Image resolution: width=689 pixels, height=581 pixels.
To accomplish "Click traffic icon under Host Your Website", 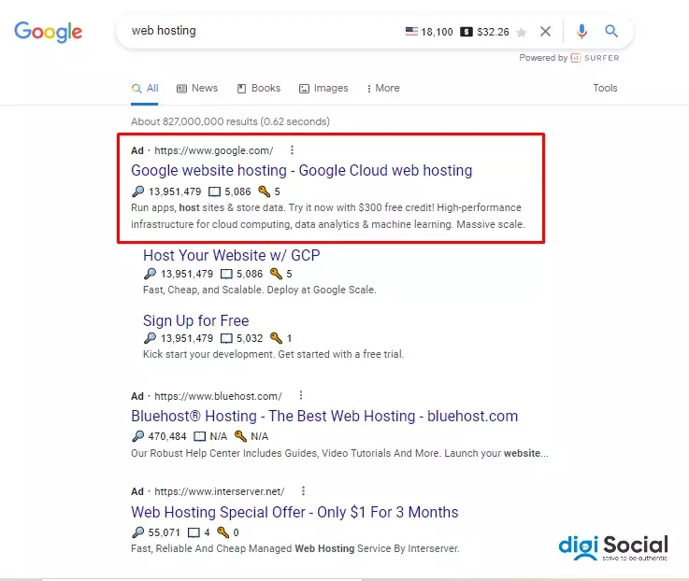I will coord(150,274).
